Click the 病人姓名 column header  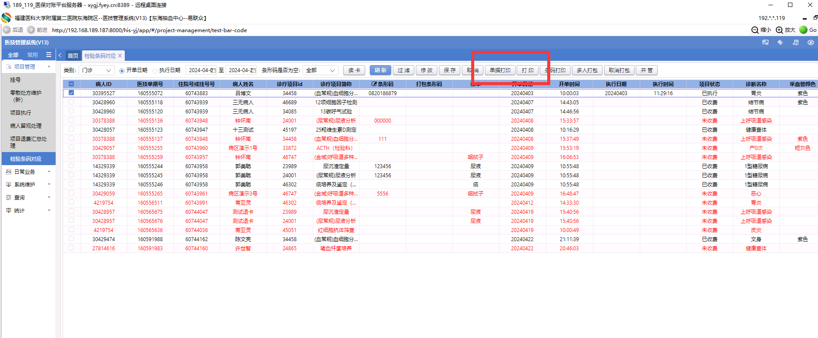click(243, 84)
